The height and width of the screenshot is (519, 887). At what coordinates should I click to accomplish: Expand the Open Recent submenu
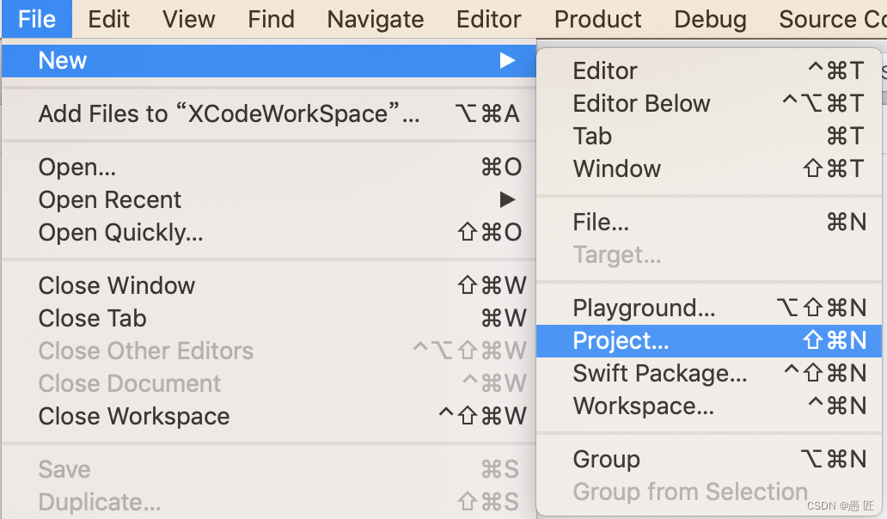point(507,200)
